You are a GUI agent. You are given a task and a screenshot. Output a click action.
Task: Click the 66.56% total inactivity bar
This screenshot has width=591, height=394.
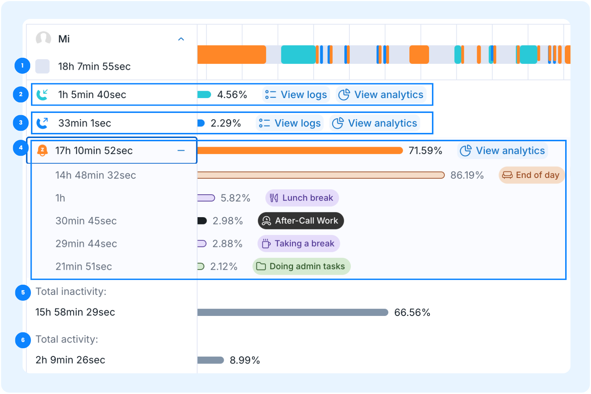point(293,313)
